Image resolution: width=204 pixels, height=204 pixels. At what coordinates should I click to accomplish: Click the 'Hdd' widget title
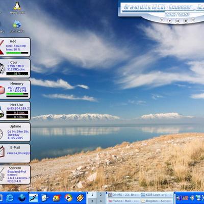(13, 41)
